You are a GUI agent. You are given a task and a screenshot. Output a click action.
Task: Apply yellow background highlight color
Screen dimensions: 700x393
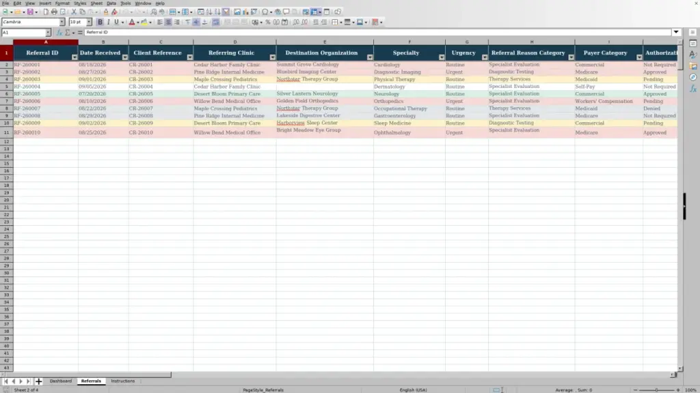pos(144,22)
